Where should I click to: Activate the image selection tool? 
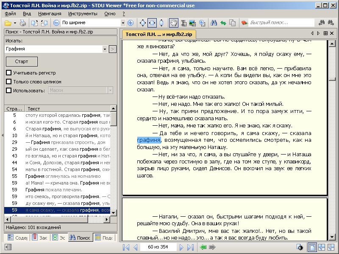click(x=193, y=22)
